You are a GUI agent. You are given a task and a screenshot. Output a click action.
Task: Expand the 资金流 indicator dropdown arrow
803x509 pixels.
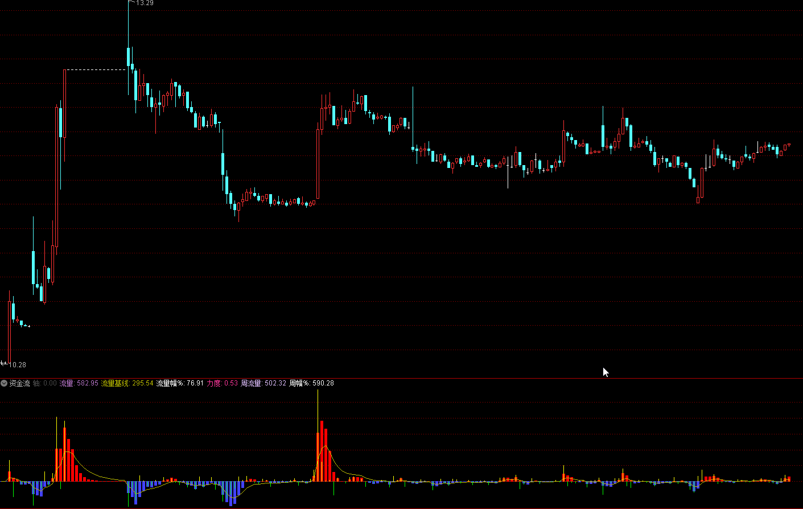click(4, 383)
